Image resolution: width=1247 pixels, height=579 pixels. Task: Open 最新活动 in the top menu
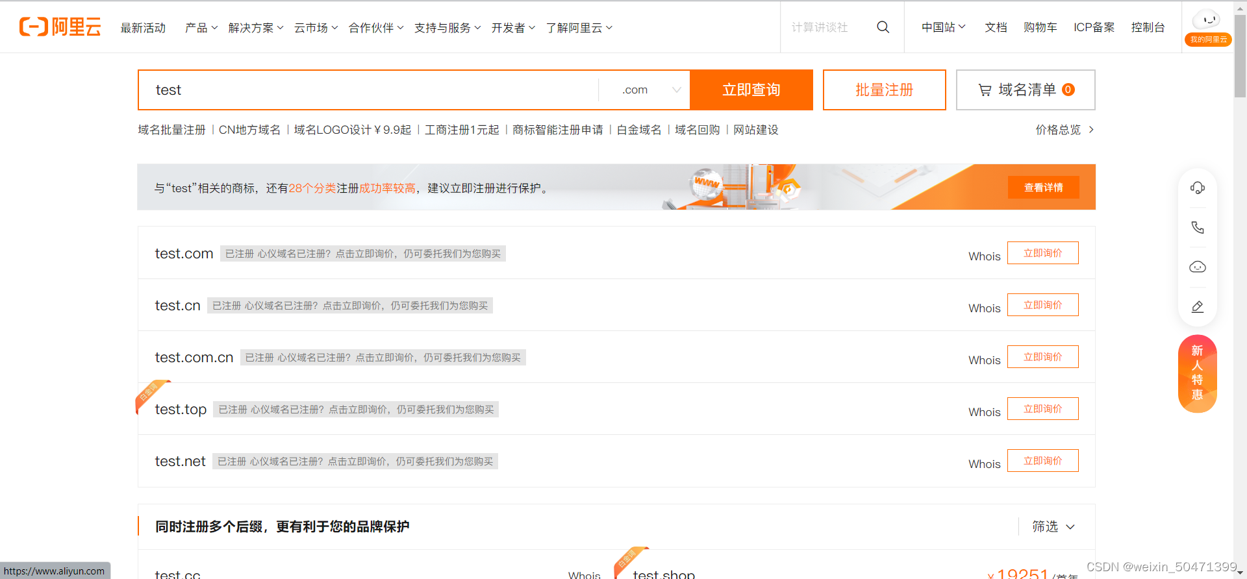point(143,28)
